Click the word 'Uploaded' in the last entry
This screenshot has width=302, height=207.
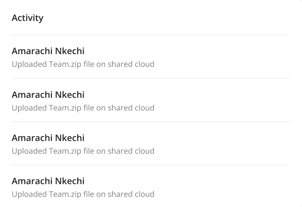coord(29,194)
